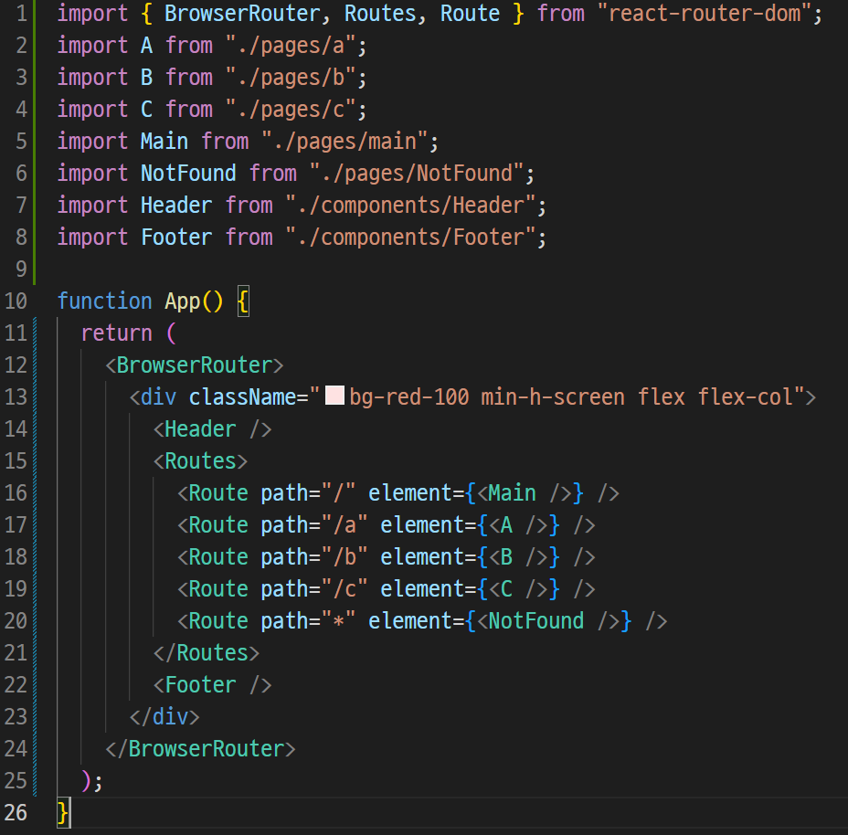
Task: Click "react-router-dom" import string
Action: [705, 13]
